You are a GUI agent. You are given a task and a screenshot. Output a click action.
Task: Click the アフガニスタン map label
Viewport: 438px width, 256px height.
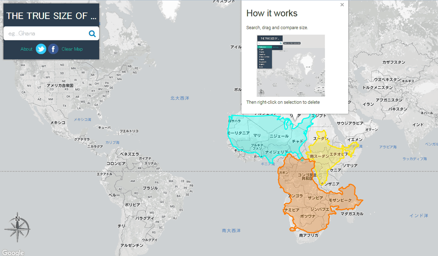(389, 100)
